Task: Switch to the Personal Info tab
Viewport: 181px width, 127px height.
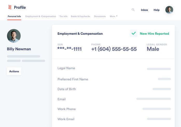Action: click(x=14, y=16)
